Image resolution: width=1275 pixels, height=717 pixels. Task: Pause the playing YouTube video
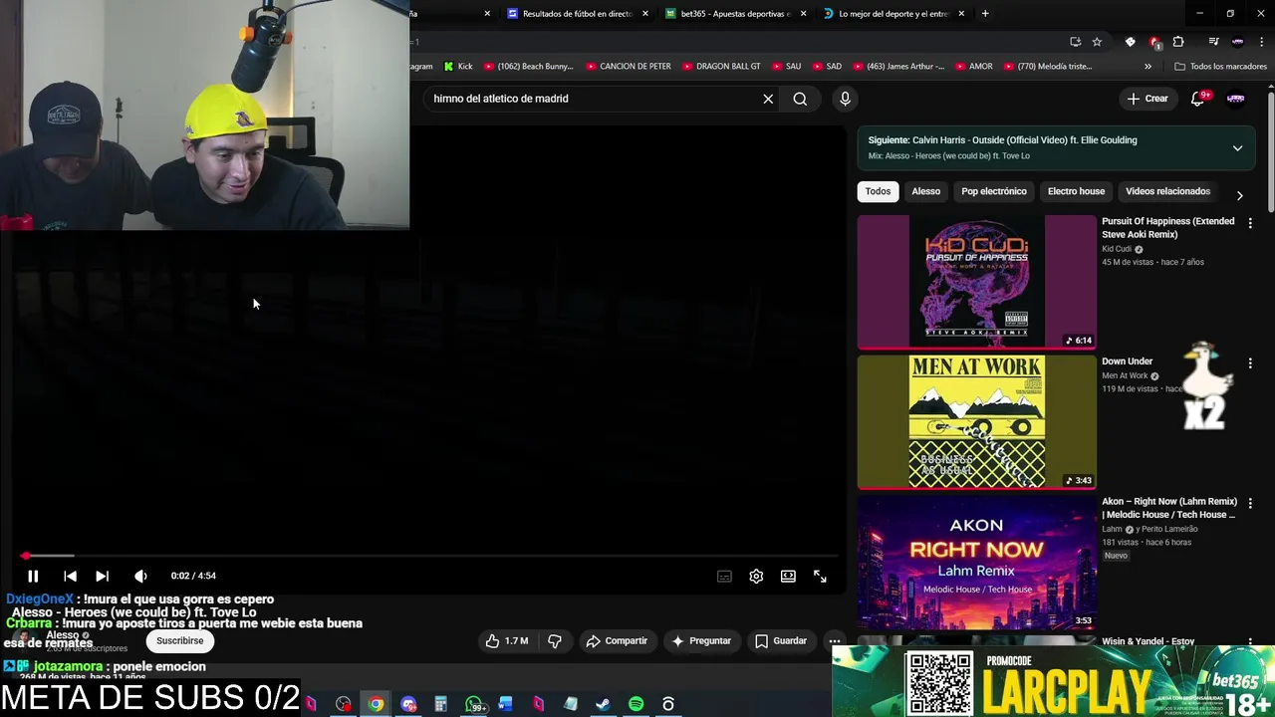(x=33, y=576)
